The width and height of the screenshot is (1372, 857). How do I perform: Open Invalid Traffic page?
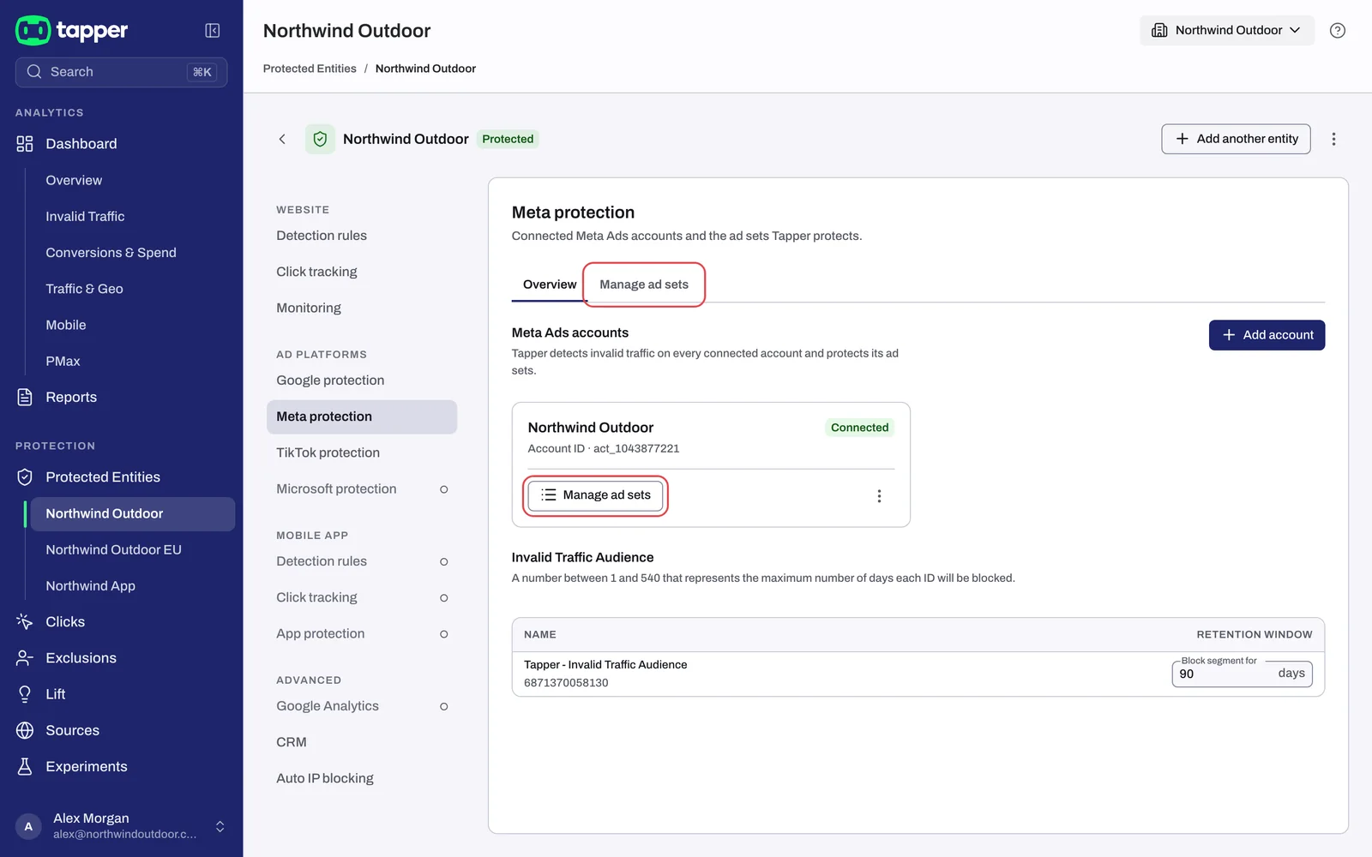(x=85, y=217)
